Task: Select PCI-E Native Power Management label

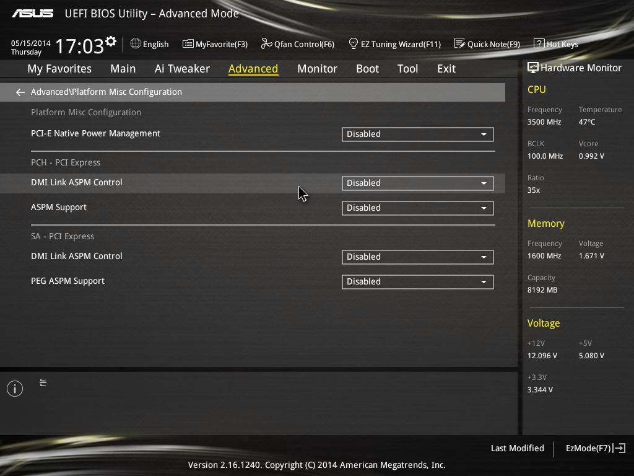Action: [x=95, y=134]
